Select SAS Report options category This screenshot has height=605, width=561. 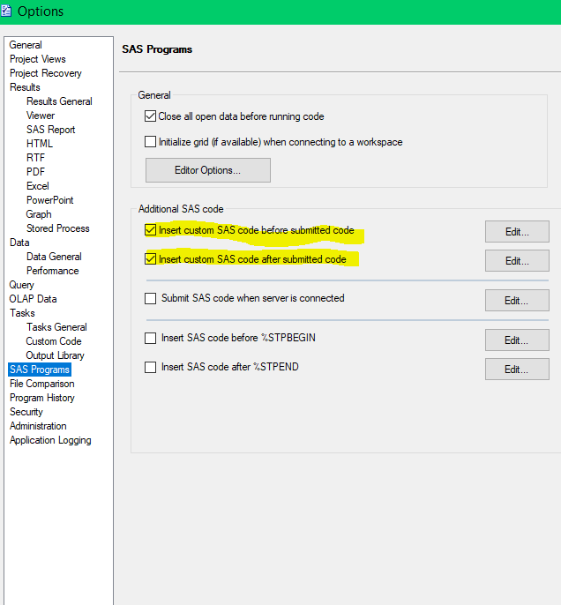(x=50, y=130)
